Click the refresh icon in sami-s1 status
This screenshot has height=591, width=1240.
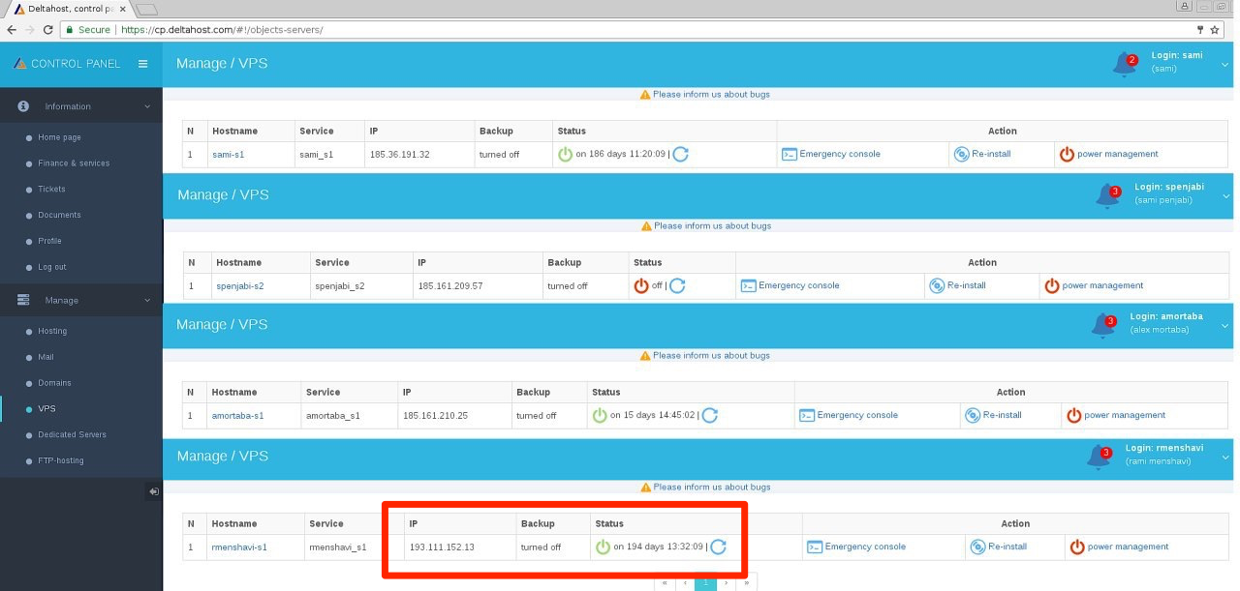pyautogui.click(x=680, y=154)
